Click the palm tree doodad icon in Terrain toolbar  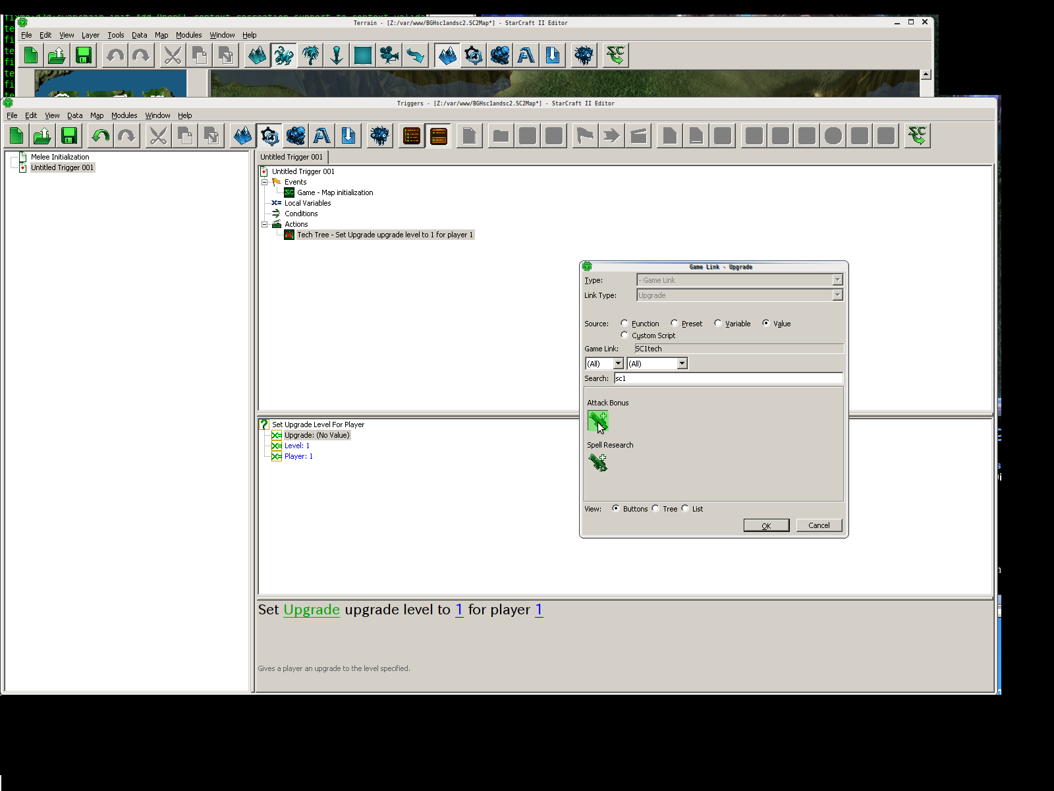(x=310, y=55)
